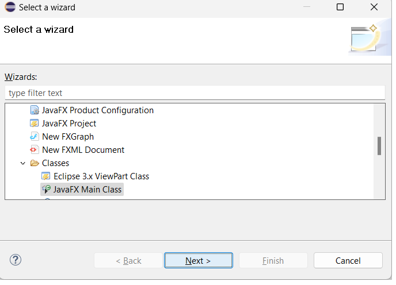The image size is (396, 285).
Task: Click the Eclipse 3.x ViewPart Class icon
Action: tap(46, 176)
